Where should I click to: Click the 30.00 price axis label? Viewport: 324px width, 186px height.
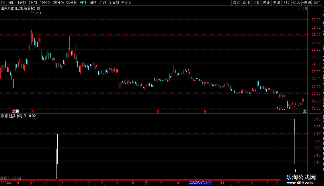click(x=316, y=19)
